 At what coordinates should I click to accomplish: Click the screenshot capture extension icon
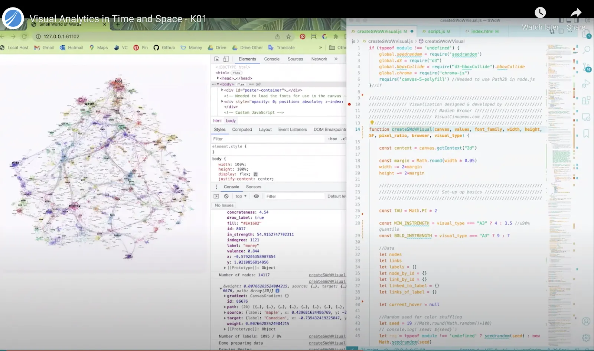[314, 36]
